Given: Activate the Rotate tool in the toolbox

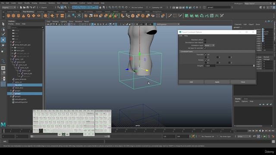Looking at the screenshot, I should 3,45.
